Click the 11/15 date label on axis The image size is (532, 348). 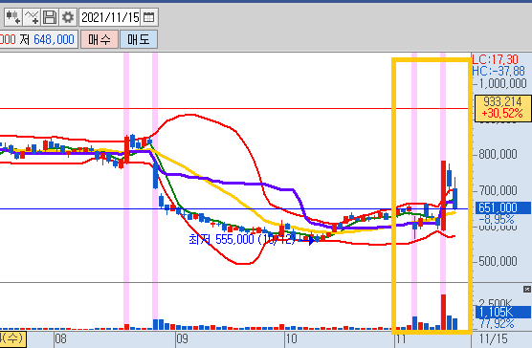494,338
